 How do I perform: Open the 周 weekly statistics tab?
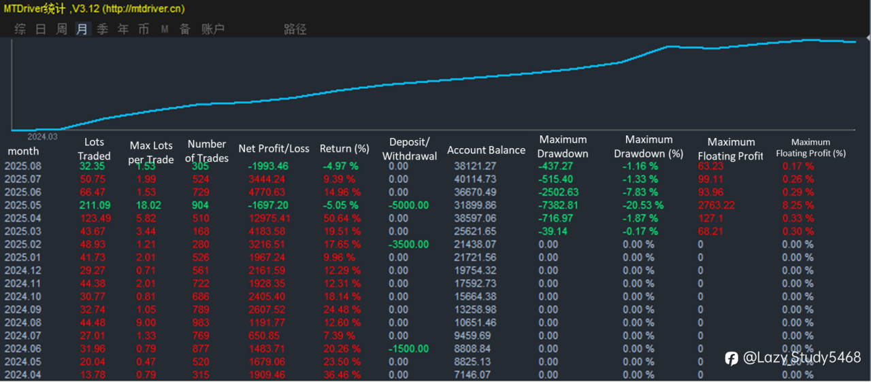[x=62, y=29]
